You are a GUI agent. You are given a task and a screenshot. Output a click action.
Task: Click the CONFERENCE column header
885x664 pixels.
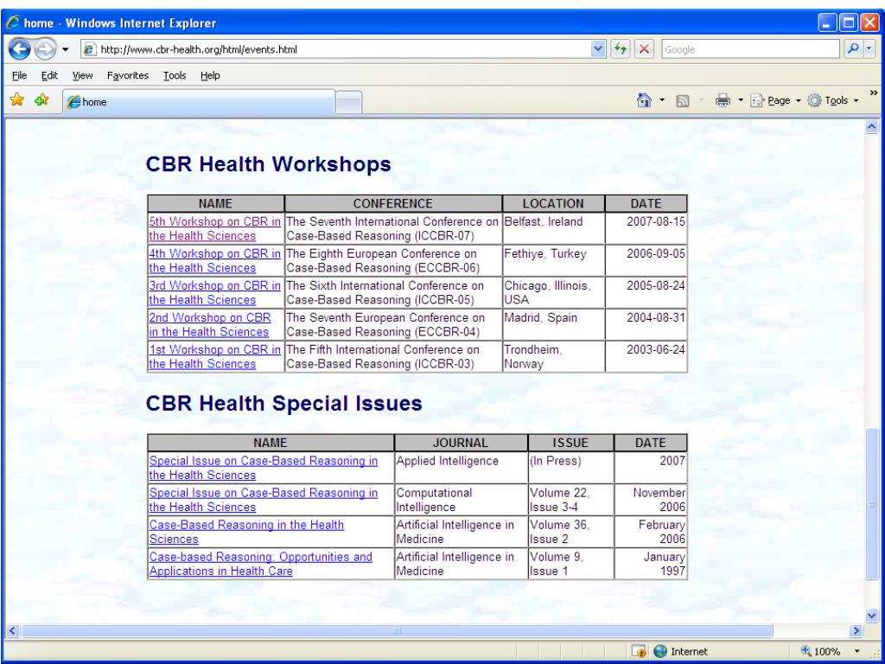click(393, 203)
